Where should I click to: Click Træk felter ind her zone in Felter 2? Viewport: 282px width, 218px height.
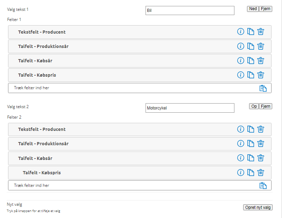click(140, 185)
